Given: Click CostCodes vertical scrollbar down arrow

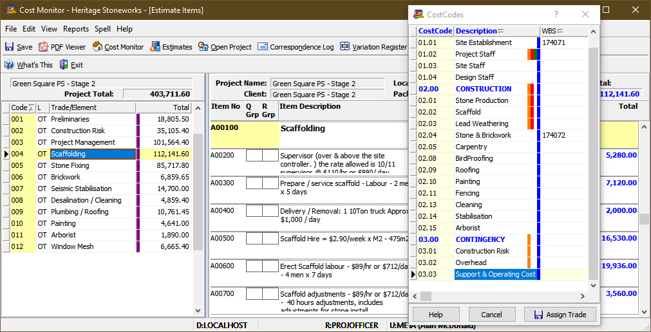Looking at the screenshot, I should click(594, 285).
